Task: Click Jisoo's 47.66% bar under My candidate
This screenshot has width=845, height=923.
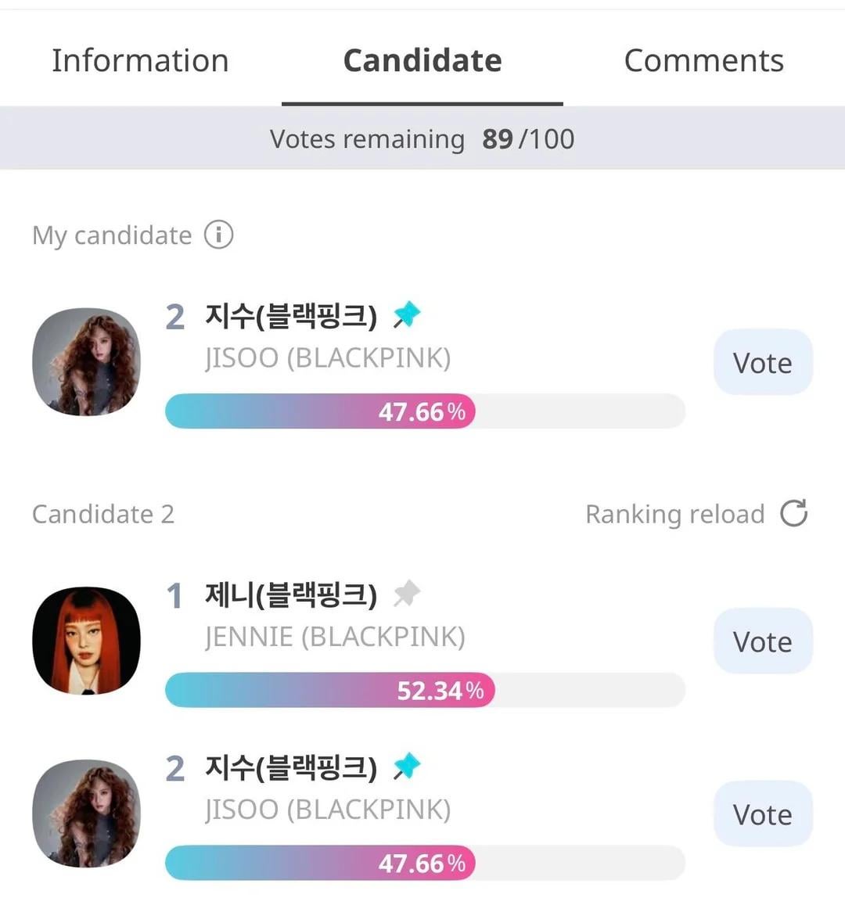Action: pos(425,411)
